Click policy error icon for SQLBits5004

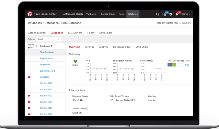[29, 102]
